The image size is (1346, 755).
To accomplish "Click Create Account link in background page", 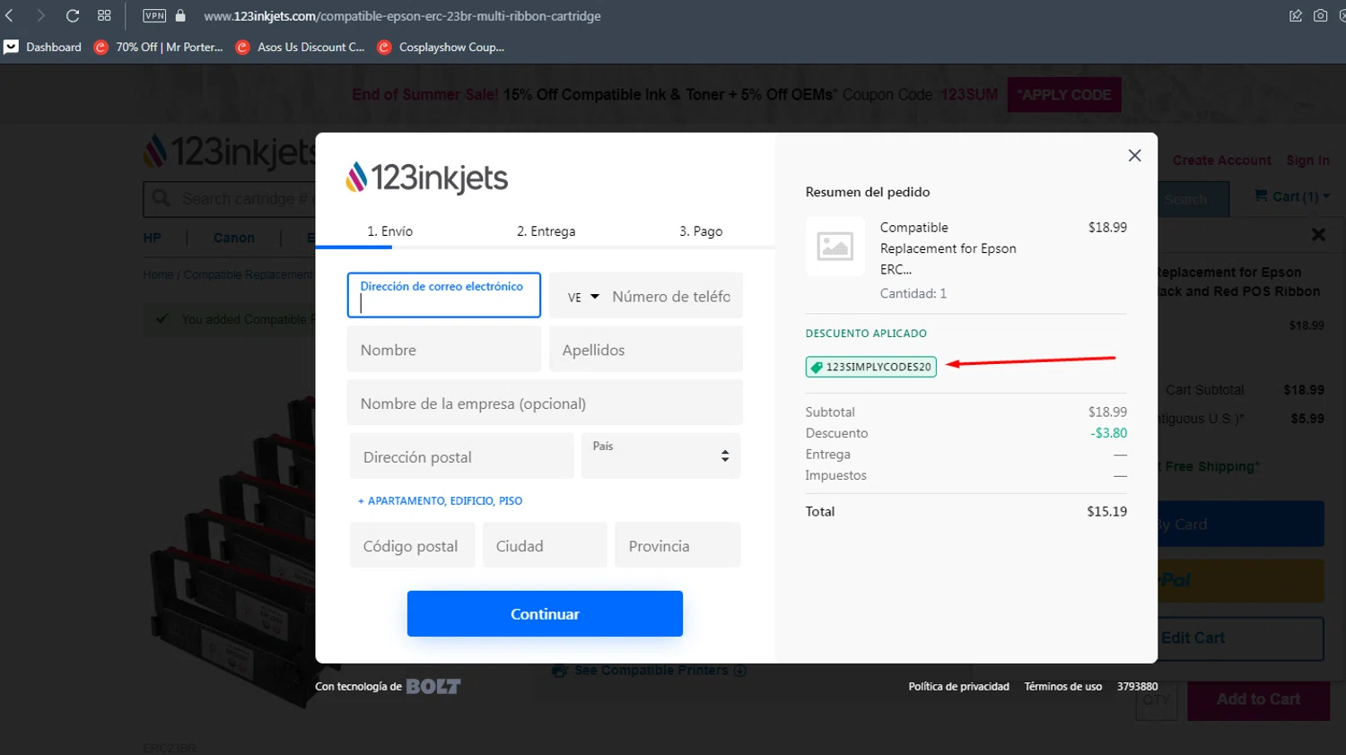I will 1221,161.
